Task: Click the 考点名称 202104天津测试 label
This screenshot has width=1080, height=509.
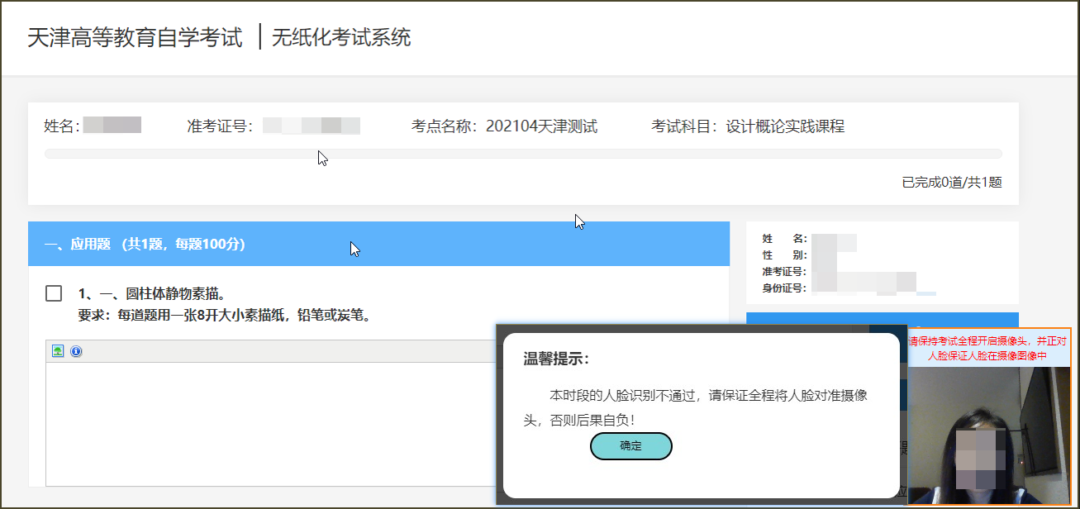Action: (x=504, y=126)
